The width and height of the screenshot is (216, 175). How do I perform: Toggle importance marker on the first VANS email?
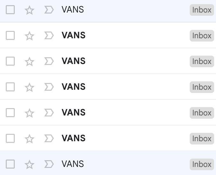[x=49, y=10]
